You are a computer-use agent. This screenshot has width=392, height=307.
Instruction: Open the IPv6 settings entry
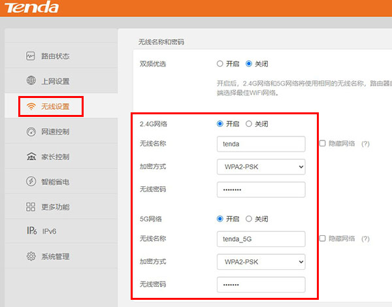coord(61,231)
